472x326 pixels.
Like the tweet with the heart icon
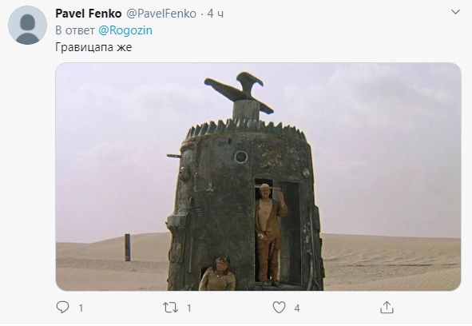click(279, 308)
